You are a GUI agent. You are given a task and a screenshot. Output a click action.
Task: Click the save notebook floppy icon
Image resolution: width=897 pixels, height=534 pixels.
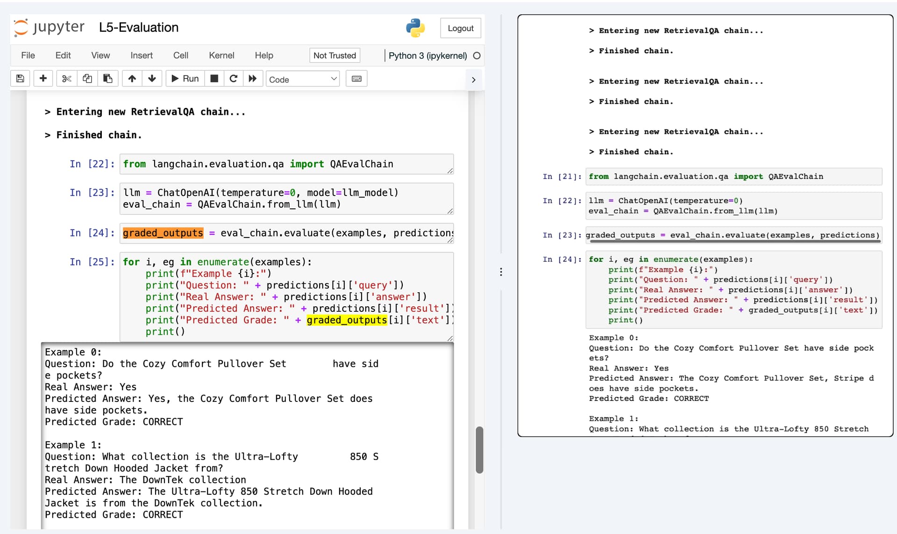(x=20, y=79)
